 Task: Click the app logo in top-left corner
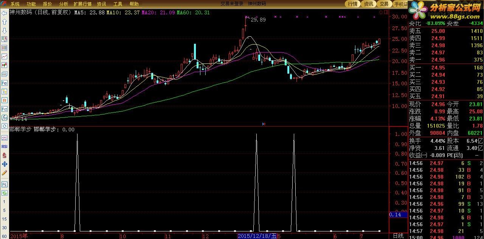(x=3, y=3)
